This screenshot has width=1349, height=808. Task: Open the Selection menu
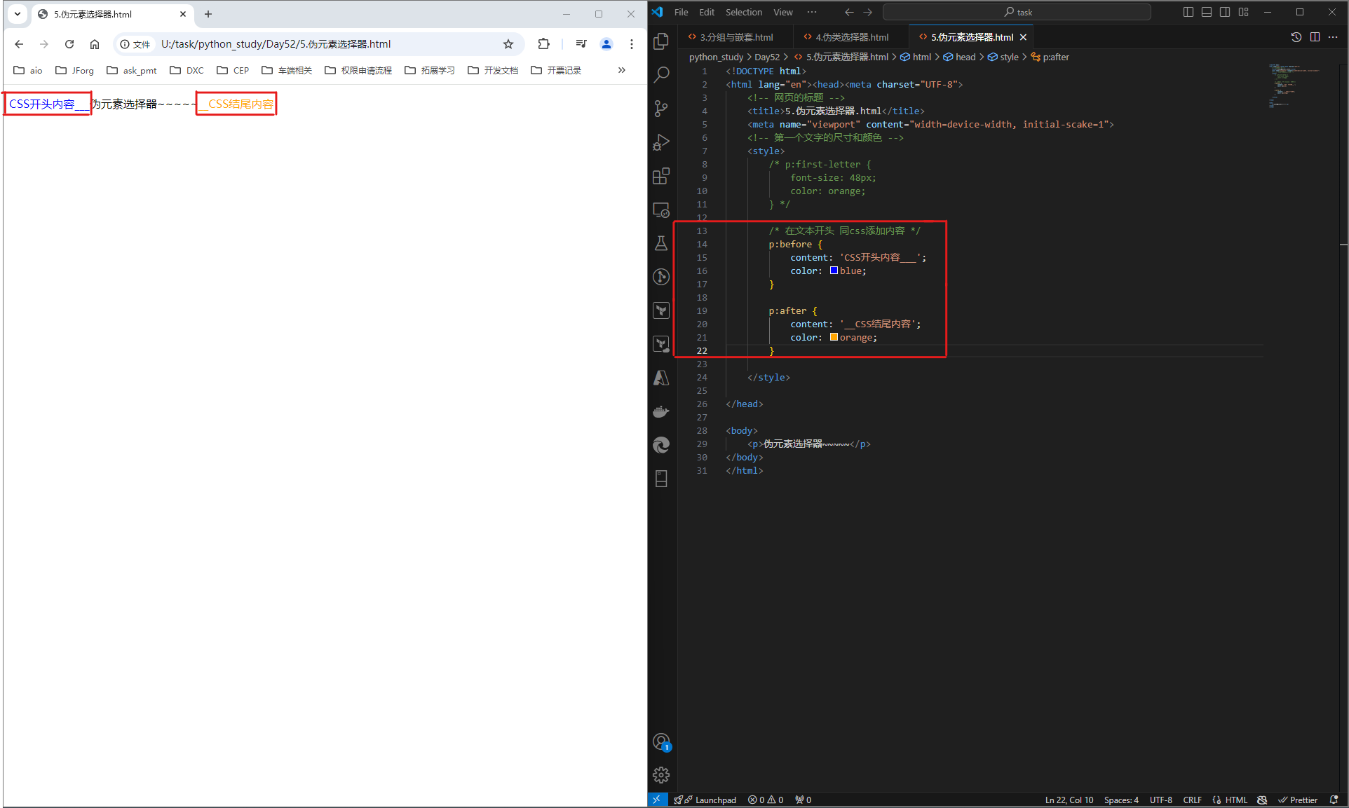click(x=743, y=12)
